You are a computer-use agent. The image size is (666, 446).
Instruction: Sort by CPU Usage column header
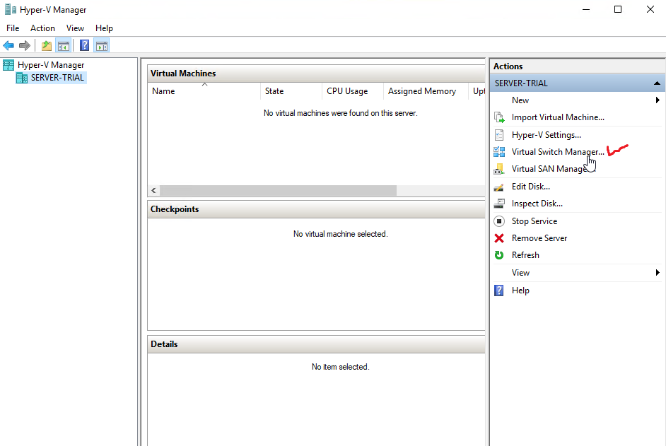click(353, 91)
